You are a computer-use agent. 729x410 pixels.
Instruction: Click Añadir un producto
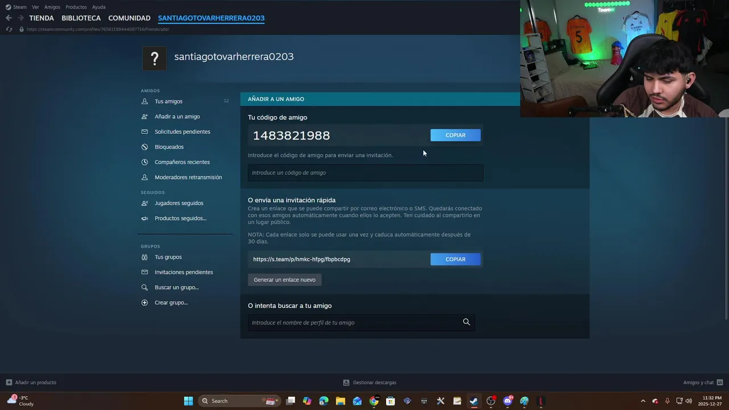tap(31, 383)
